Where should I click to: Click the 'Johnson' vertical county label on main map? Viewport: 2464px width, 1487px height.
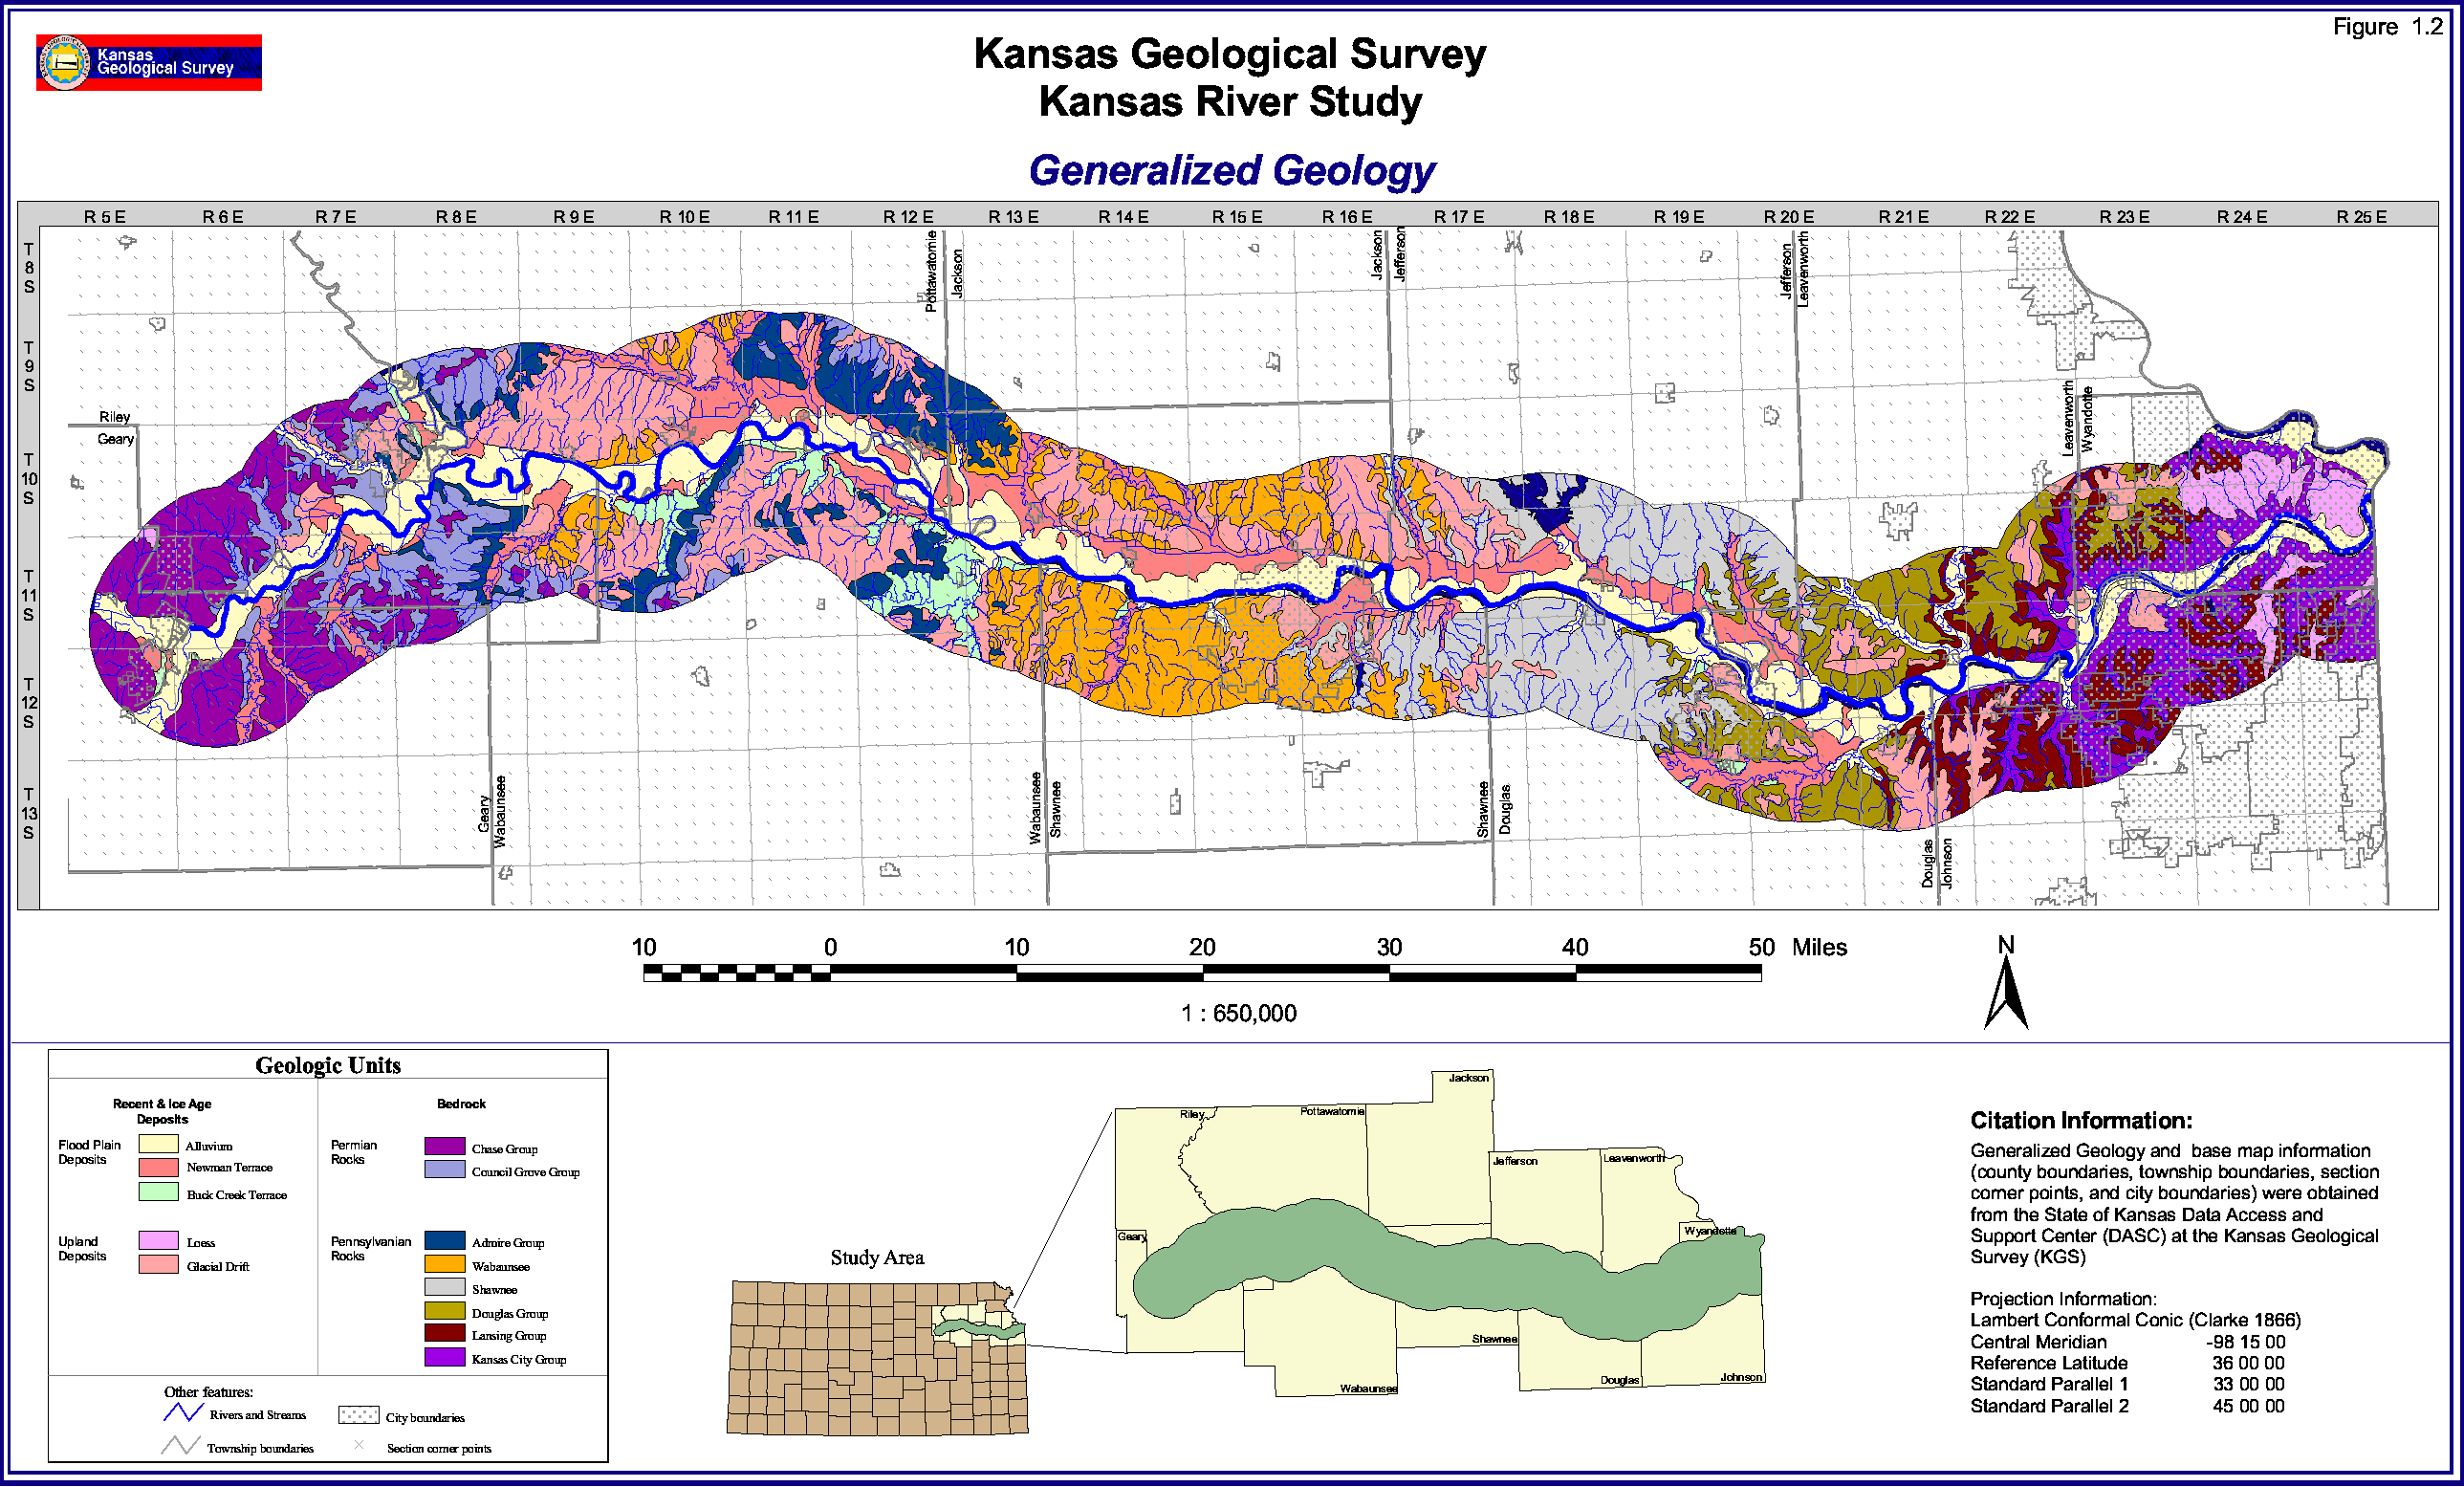click(x=1947, y=863)
